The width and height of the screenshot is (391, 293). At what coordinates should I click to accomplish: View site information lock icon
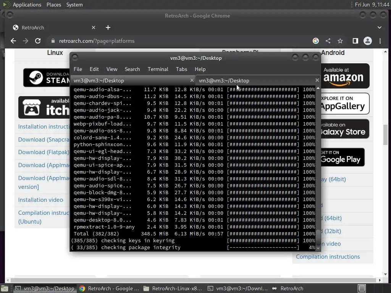pyautogui.click(x=53, y=41)
